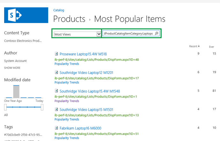Click URL ending with DispForm.aspx?ID=1
This screenshot has height=141, width=220.
coord(96,97)
